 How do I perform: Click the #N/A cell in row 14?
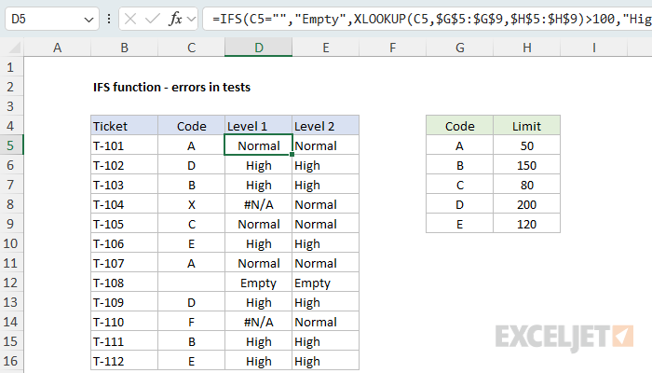(x=259, y=322)
